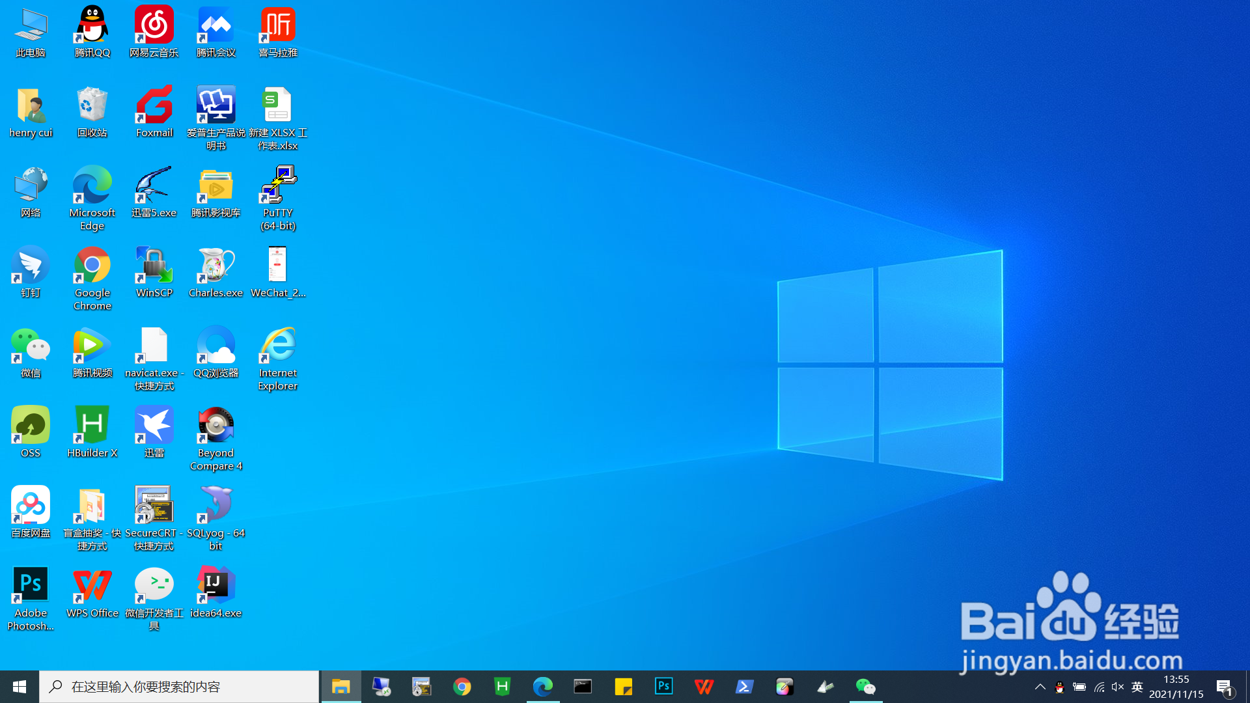The width and height of the screenshot is (1250, 703).
Task: Select the henry cui user folder
Action: point(31,113)
